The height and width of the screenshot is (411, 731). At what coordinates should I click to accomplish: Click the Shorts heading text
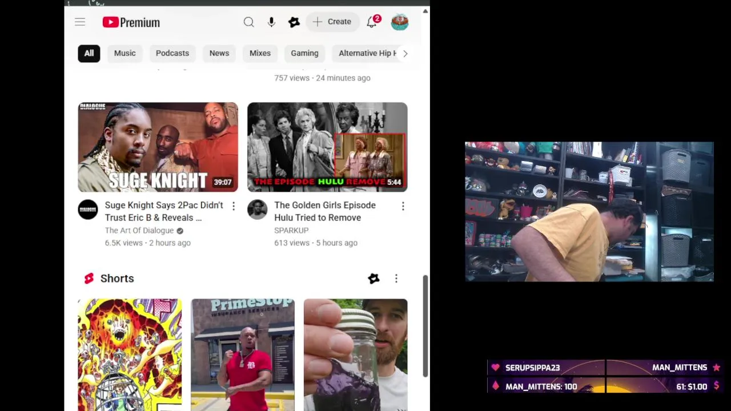click(x=117, y=279)
